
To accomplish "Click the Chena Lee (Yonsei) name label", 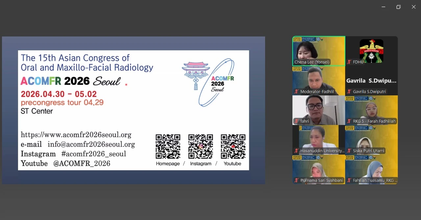I will [x=312, y=62].
